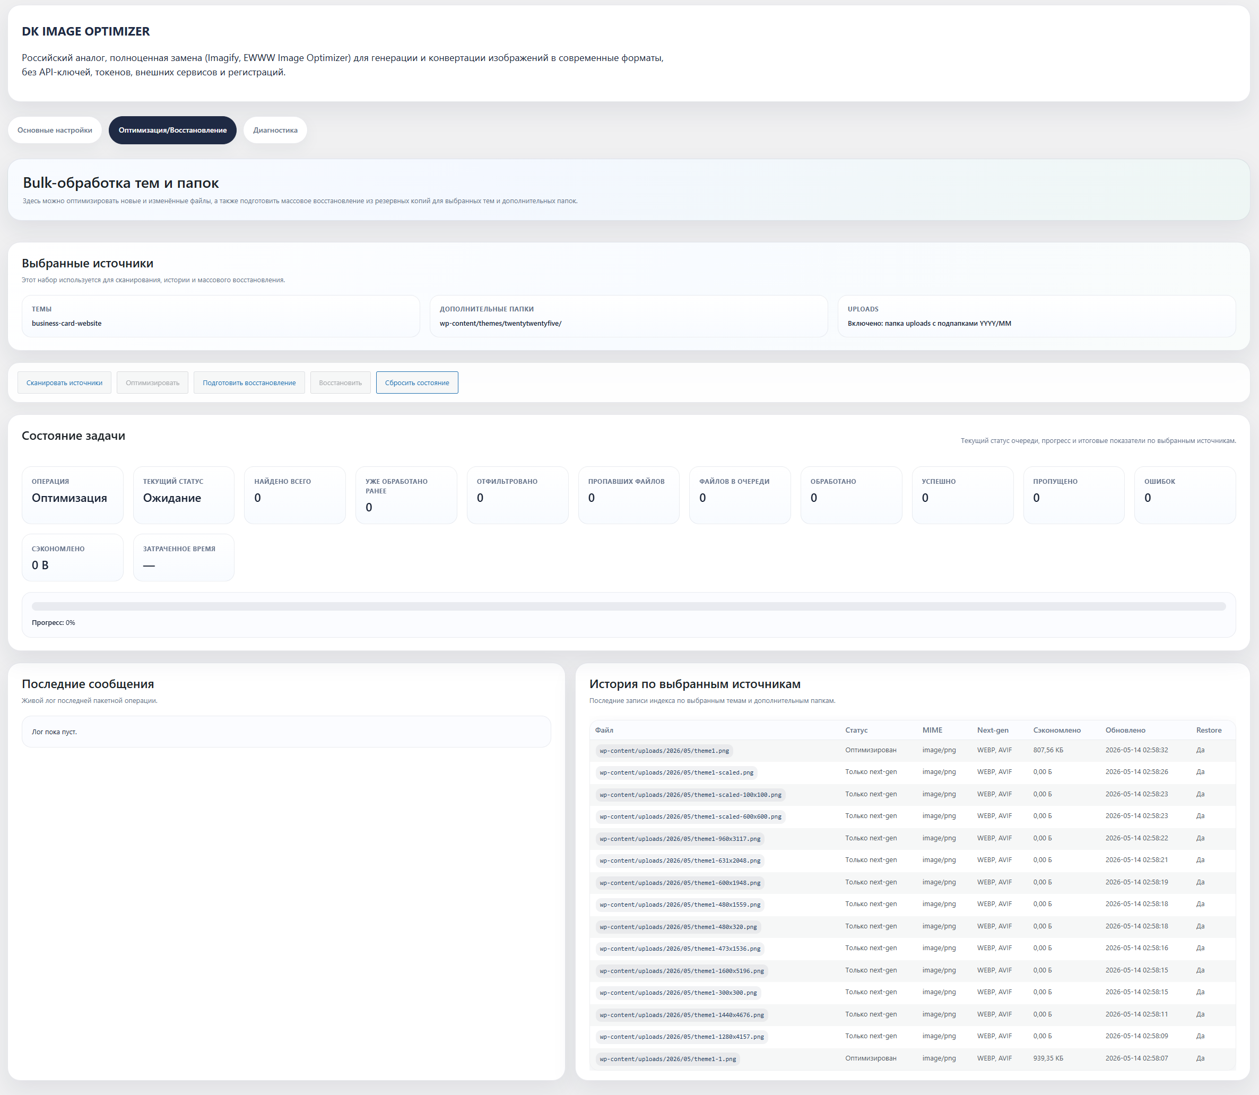This screenshot has height=1095, width=1259.
Task: Select file theme1-600x1948.png
Action: (x=680, y=882)
